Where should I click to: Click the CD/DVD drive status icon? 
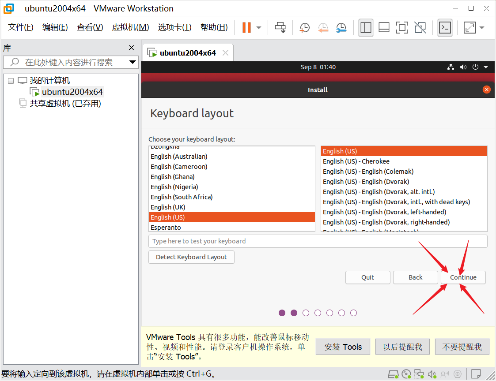point(406,374)
